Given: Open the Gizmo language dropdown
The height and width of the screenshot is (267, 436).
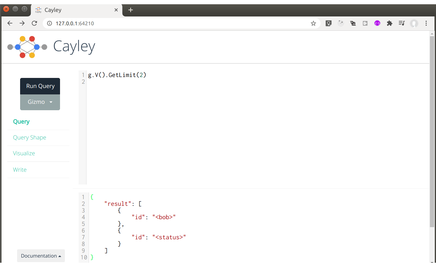Looking at the screenshot, I should (x=40, y=102).
